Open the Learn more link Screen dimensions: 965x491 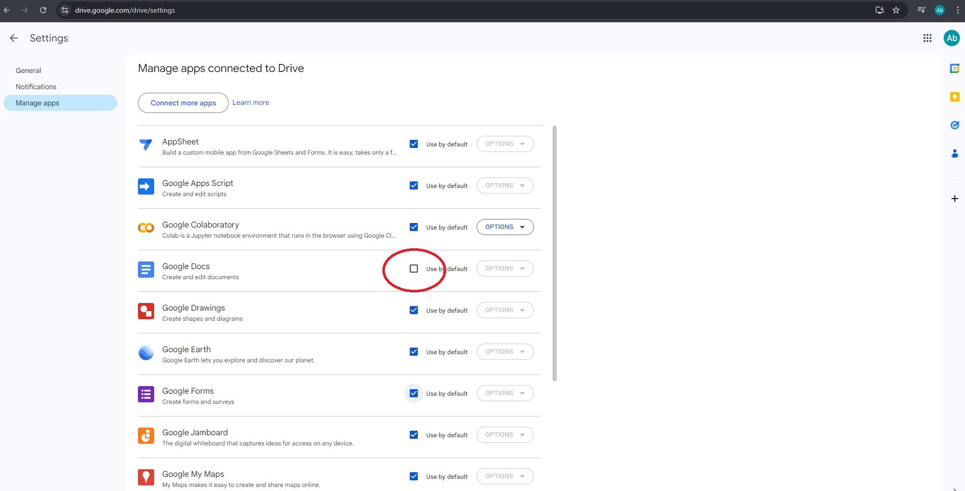coord(251,102)
